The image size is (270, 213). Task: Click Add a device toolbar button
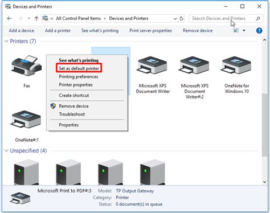[22, 31]
